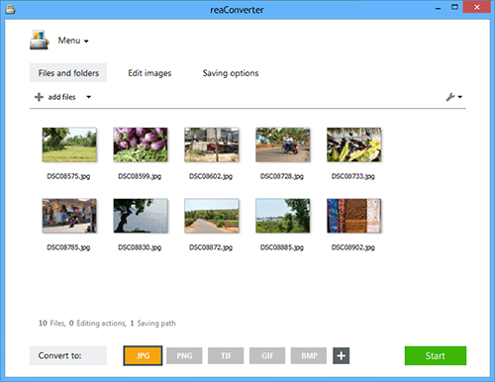This screenshot has height=382, width=495.
Task: Click the reaConverter printer logo icon
Action: 40,40
